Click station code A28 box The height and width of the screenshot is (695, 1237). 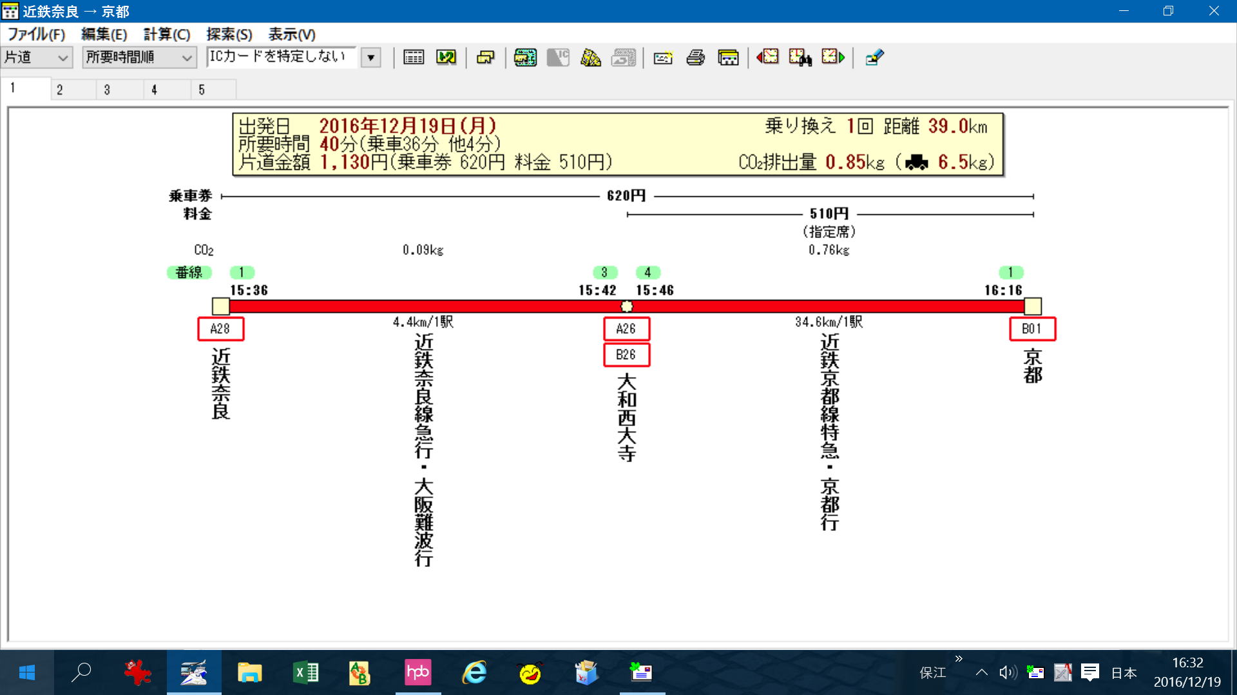tap(220, 329)
